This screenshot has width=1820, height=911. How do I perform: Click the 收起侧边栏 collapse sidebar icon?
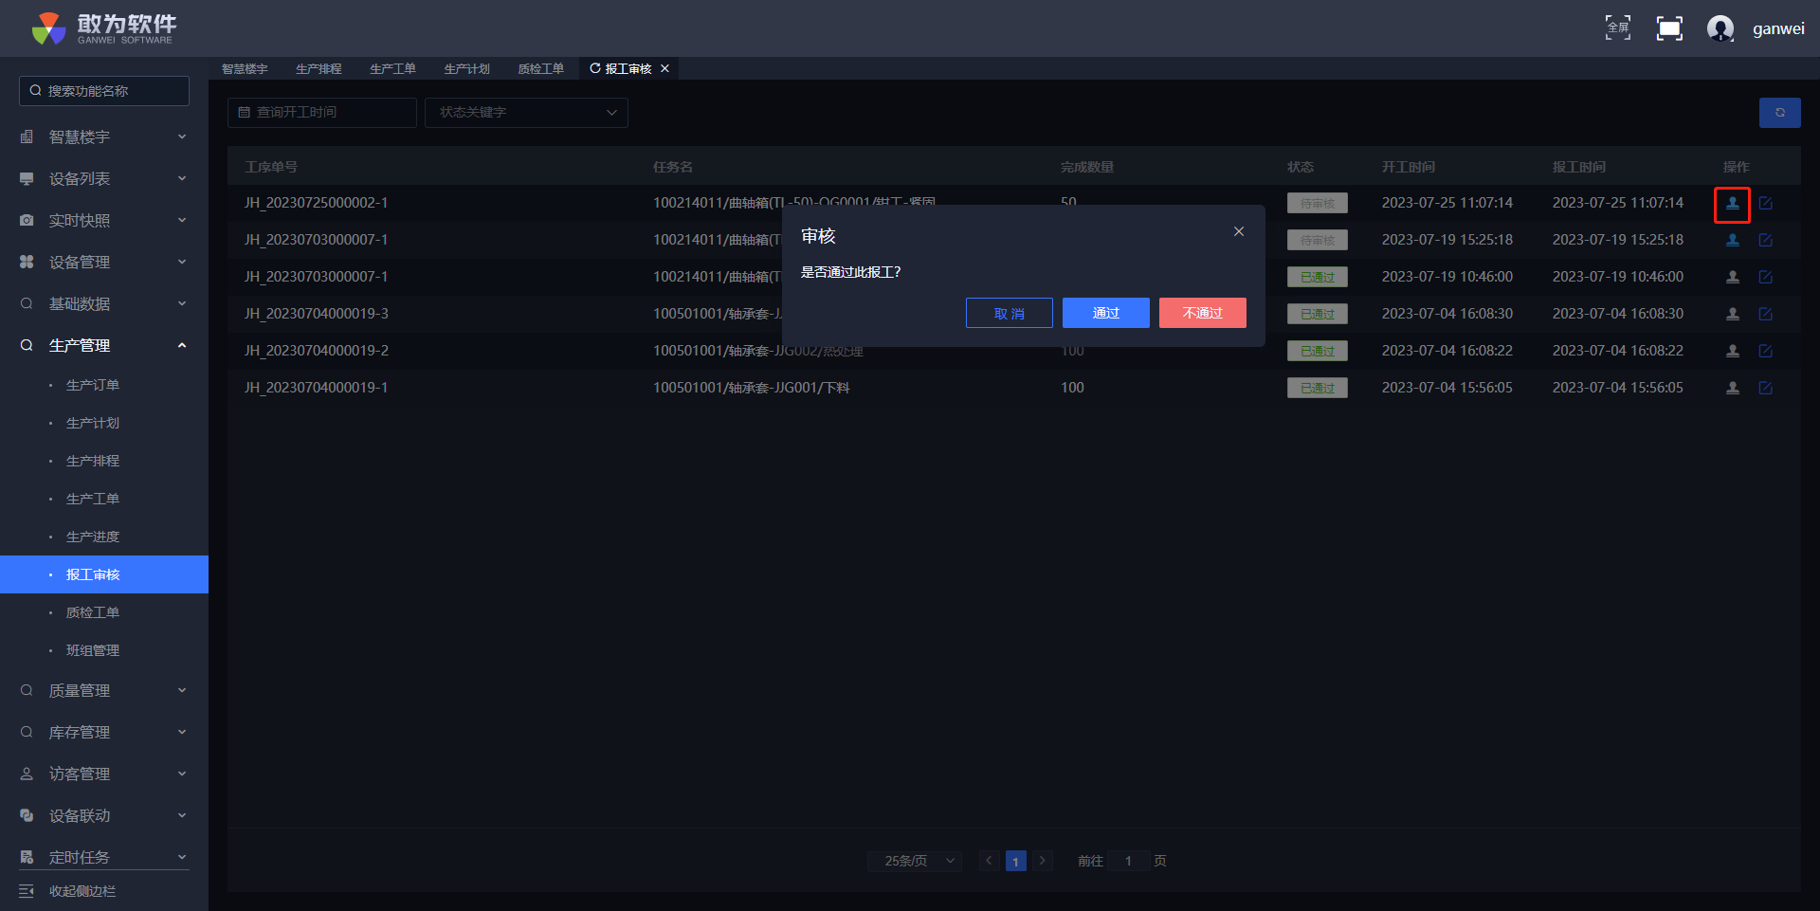[27, 891]
